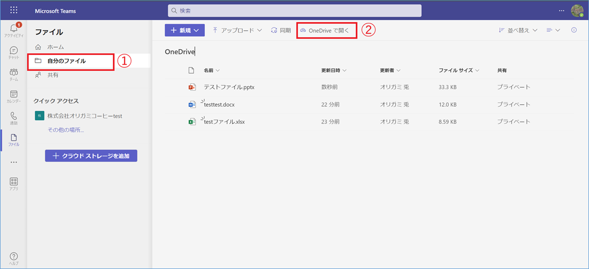Click the Microsoft Teams title text

[55, 11]
